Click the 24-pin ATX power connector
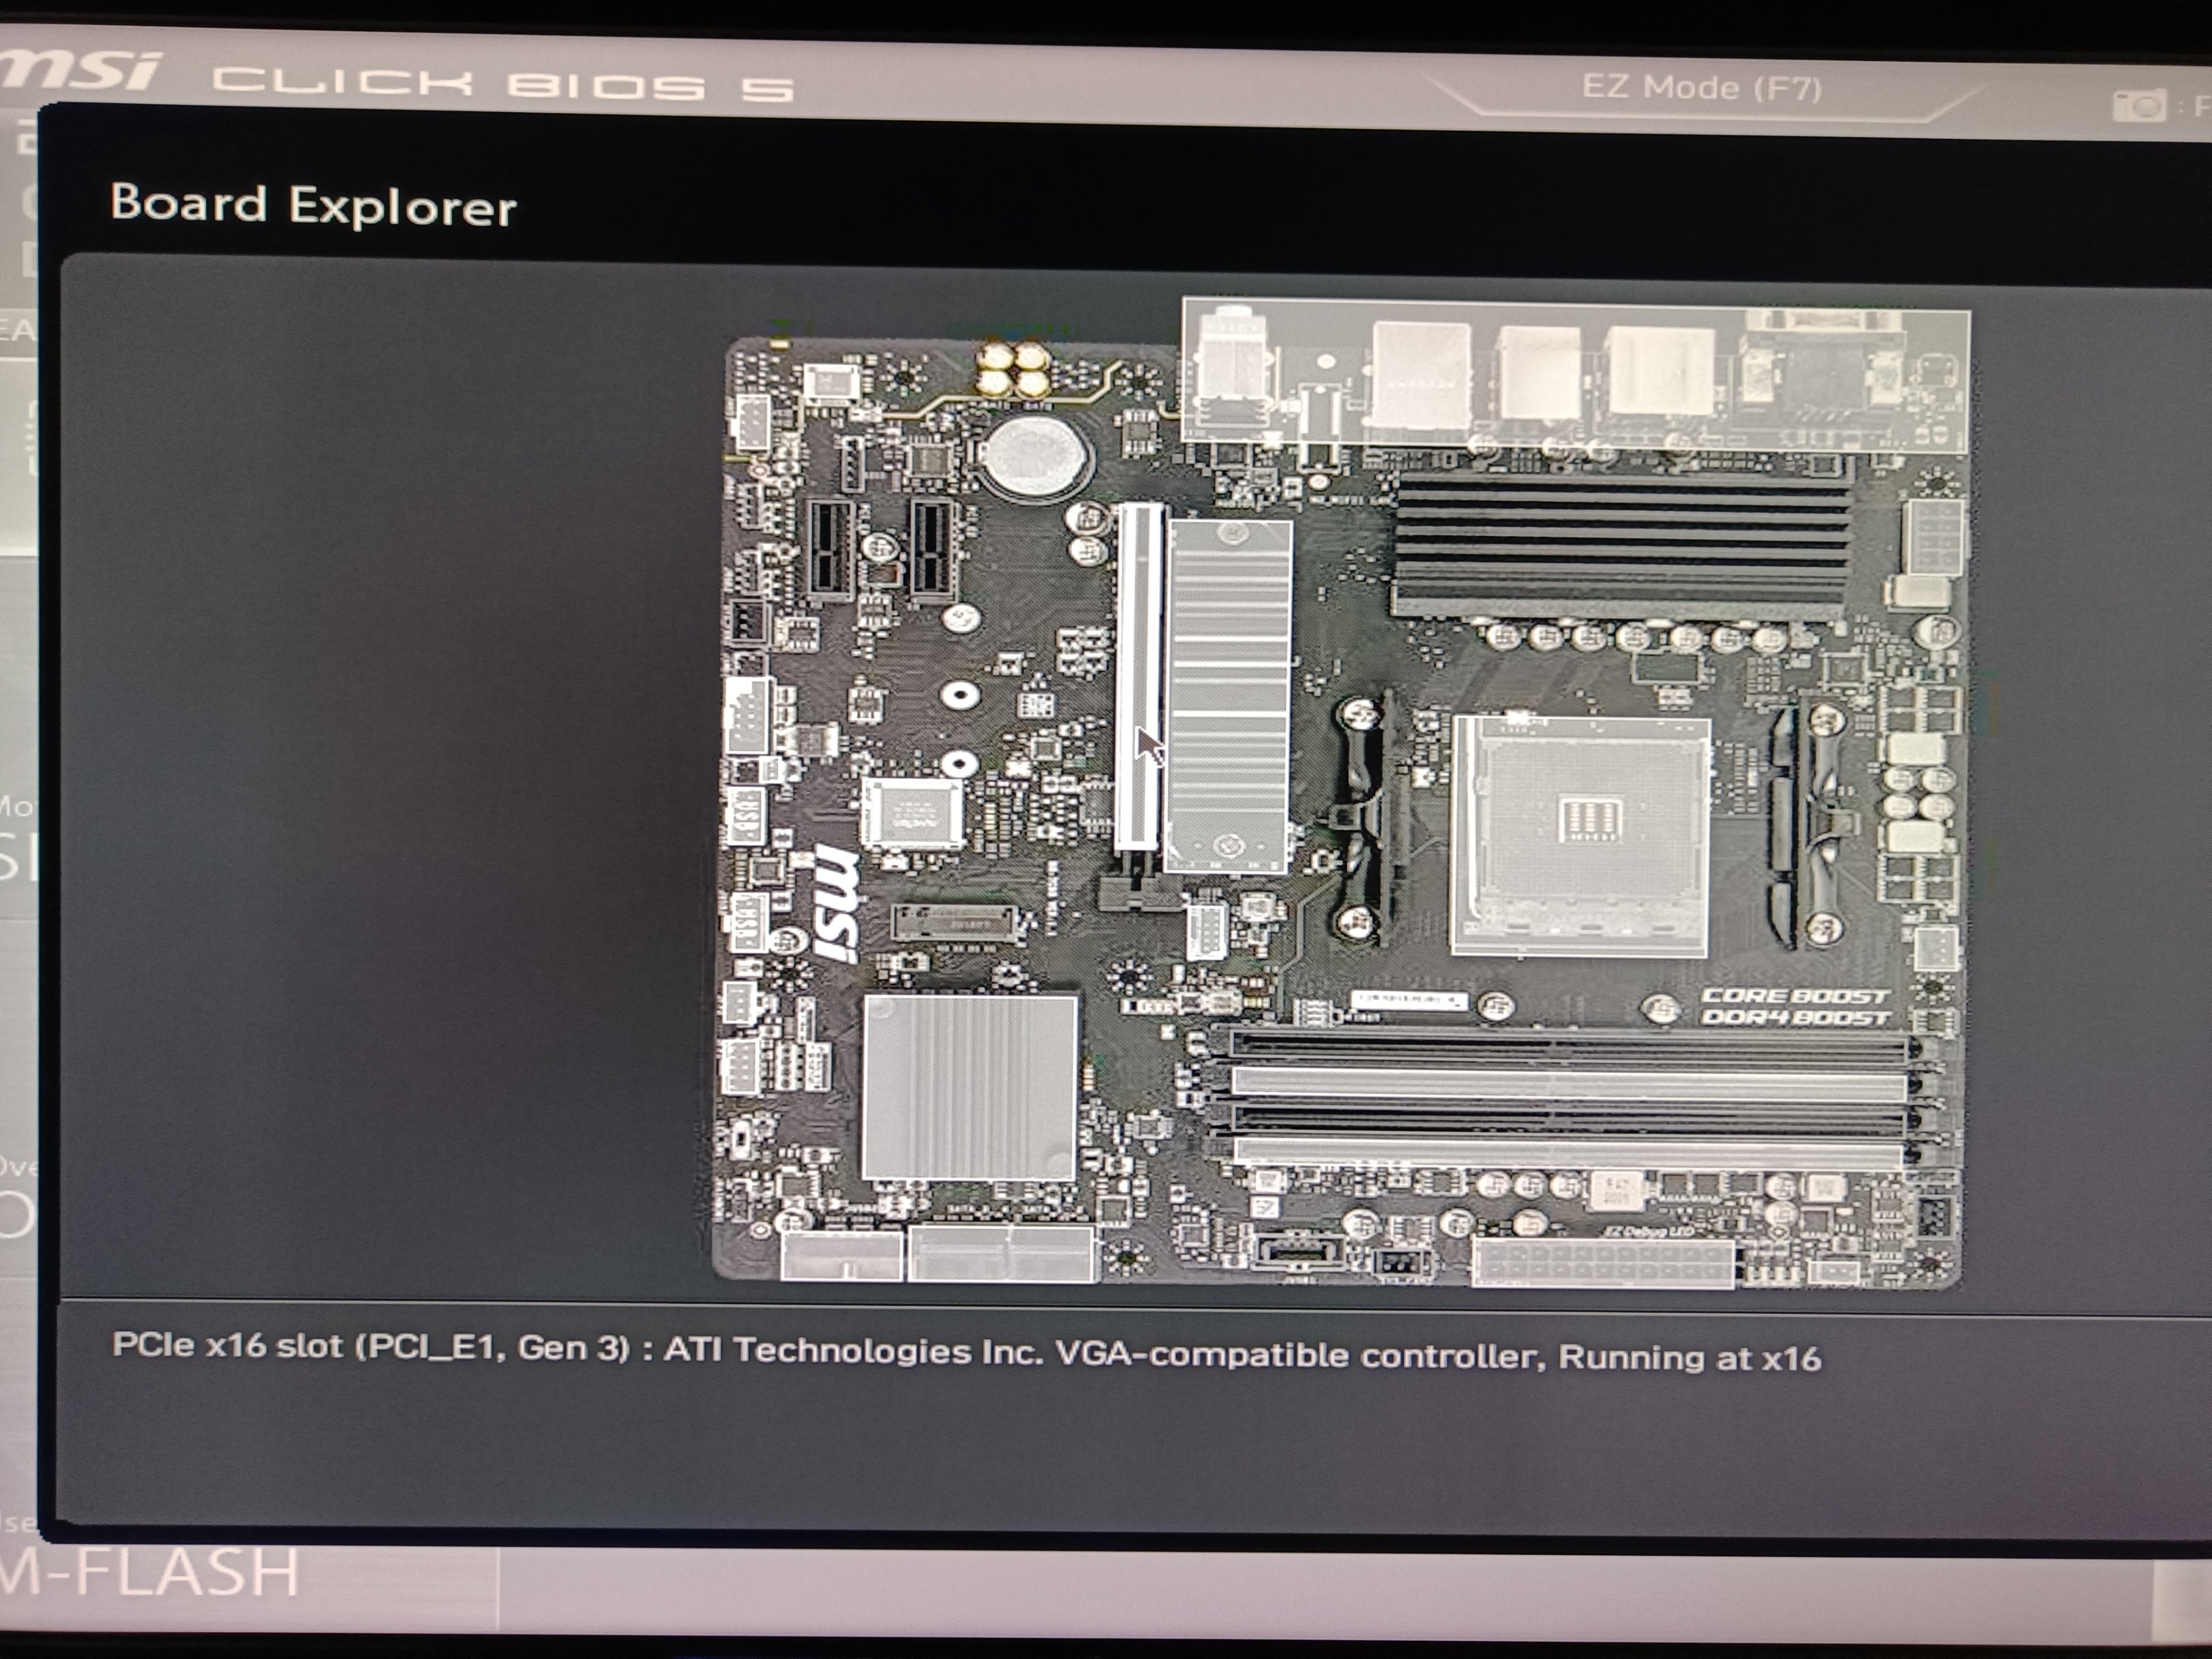The height and width of the screenshot is (1659, 2212). tap(1602, 1263)
